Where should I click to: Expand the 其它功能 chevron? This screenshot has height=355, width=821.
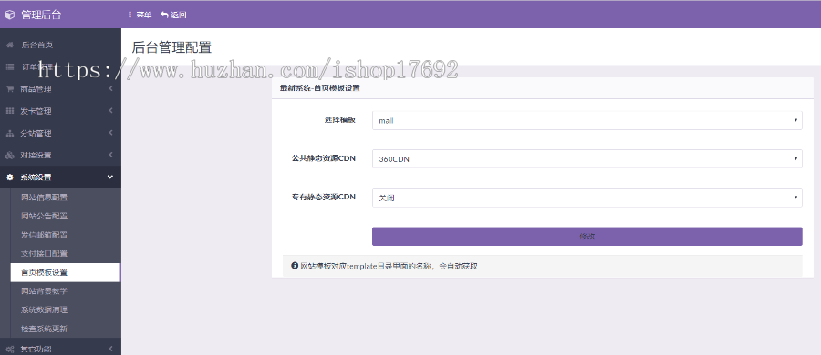110,349
